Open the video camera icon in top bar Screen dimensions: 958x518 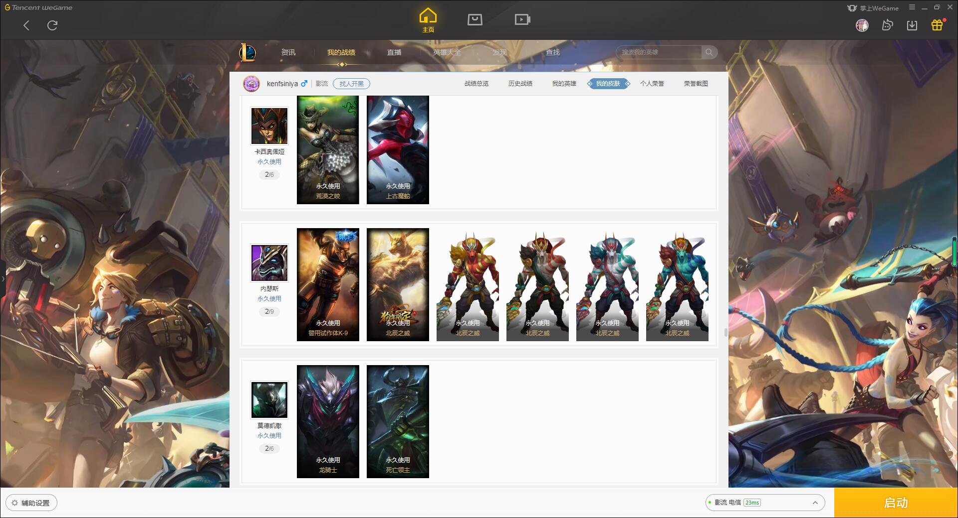(x=522, y=20)
